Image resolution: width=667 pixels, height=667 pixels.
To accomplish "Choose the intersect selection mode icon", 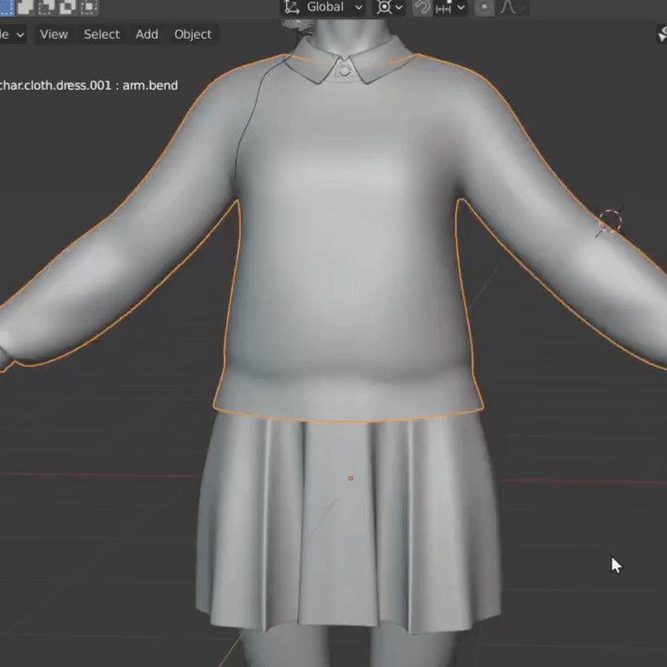I will 89,6.
